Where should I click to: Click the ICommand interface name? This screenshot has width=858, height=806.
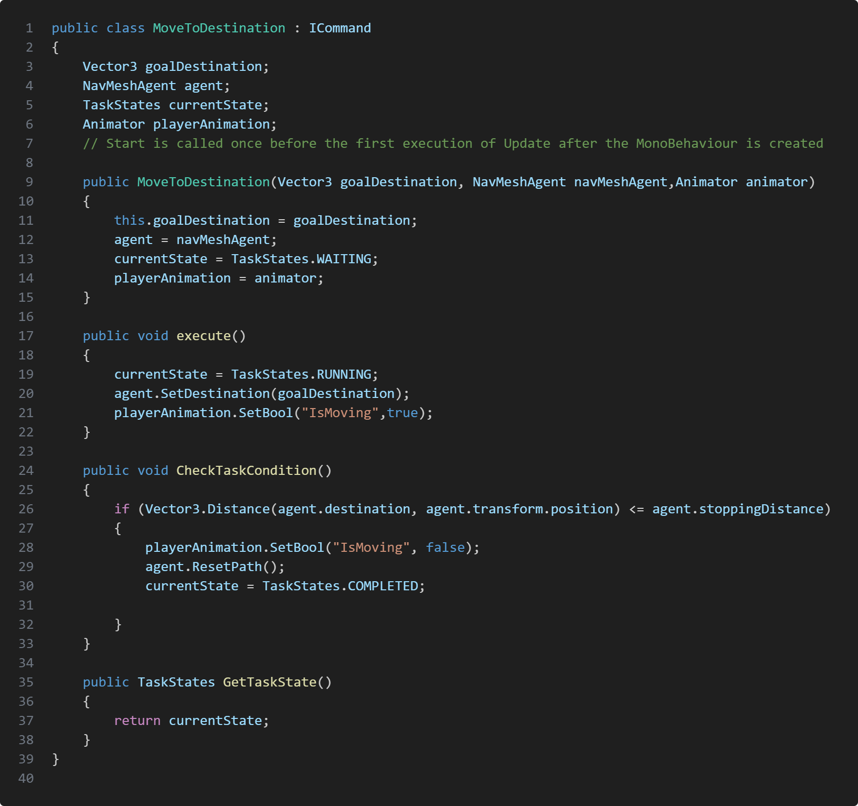click(x=340, y=28)
